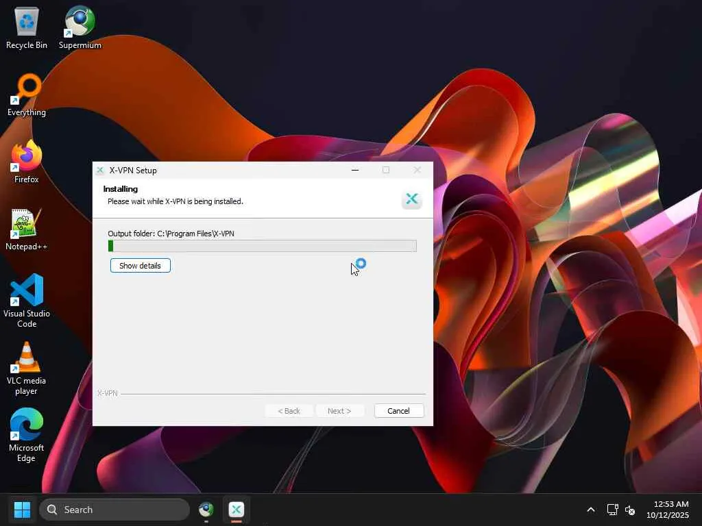Cancel the X-VPN installation

[398, 411]
